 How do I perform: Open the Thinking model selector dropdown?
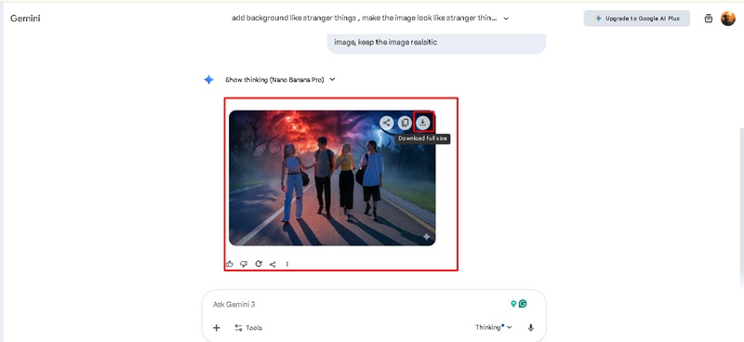pos(494,327)
